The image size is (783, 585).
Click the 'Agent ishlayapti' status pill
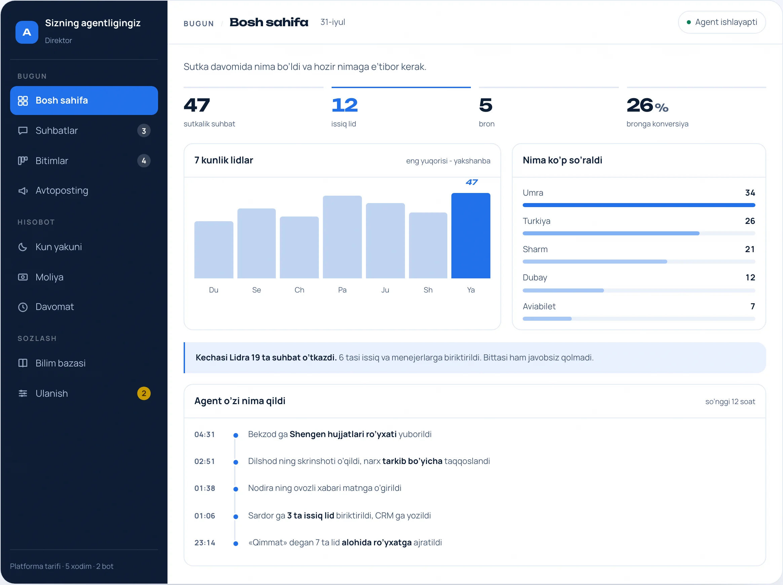[722, 22]
